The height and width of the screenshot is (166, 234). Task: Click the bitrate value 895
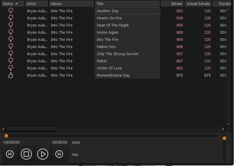[180, 25]
